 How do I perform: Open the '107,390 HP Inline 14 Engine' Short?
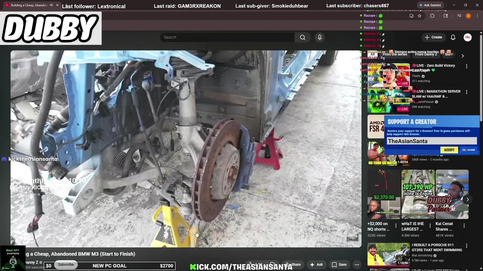(x=418, y=194)
